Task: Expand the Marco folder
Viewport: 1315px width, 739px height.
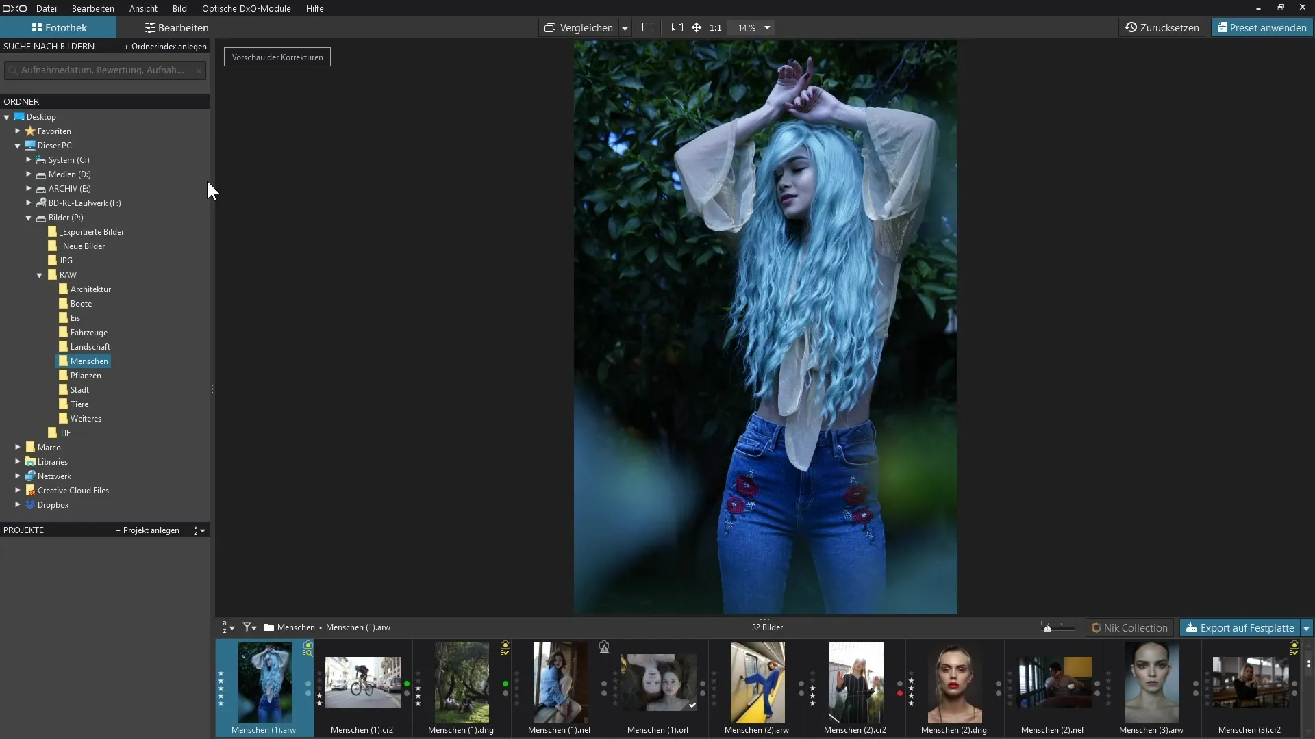Action: (18, 448)
